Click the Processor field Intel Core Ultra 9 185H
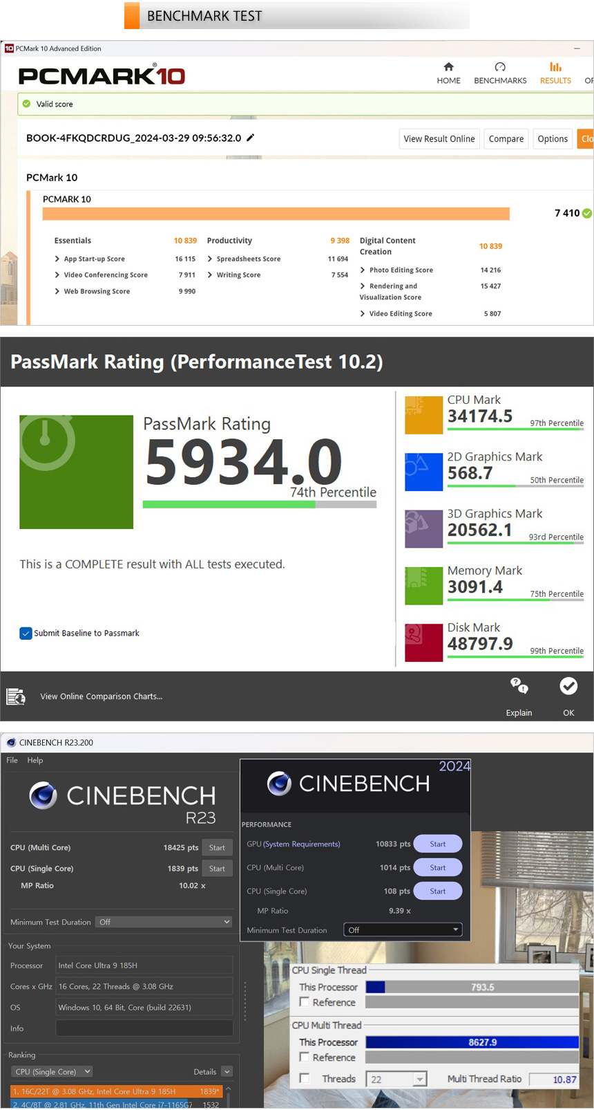This screenshot has width=594, height=1110. (144, 965)
